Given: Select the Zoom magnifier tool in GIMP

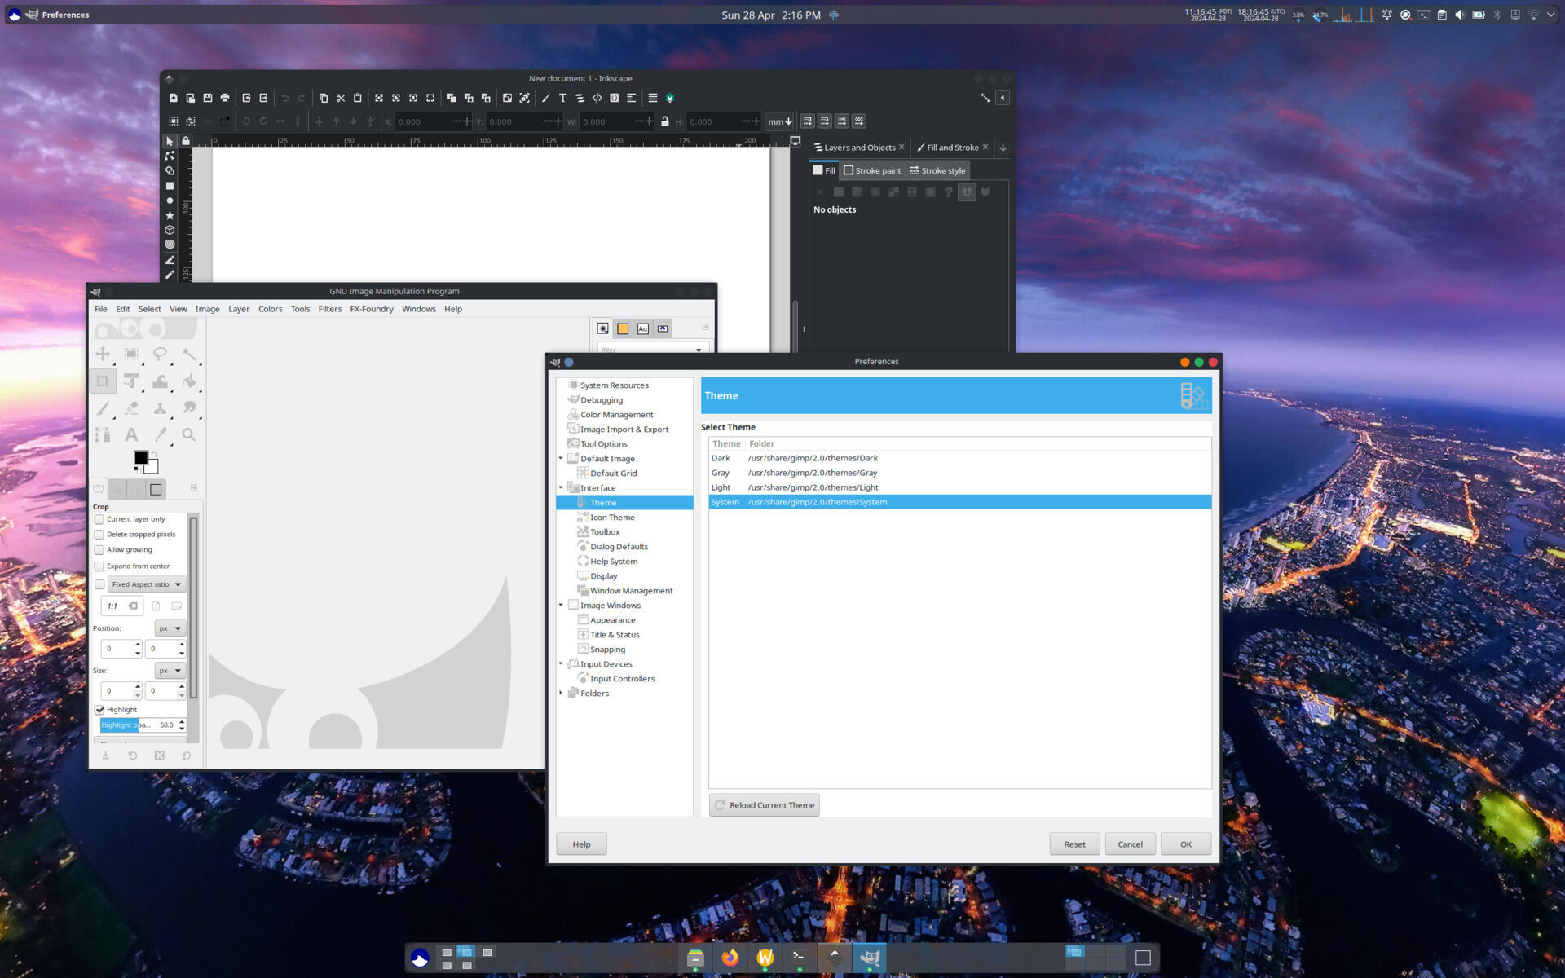Looking at the screenshot, I should click(x=189, y=435).
